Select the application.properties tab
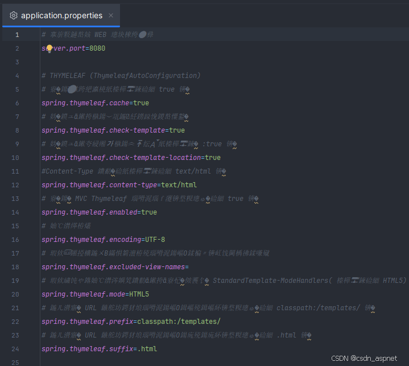The height and width of the screenshot is (366, 409). click(x=61, y=15)
